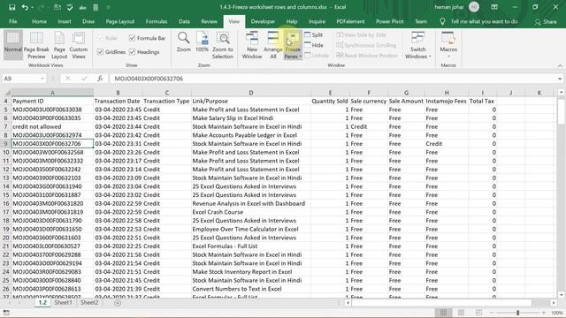Click Share button
The height and width of the screenshot is (318, 566).
pos(546,21)
